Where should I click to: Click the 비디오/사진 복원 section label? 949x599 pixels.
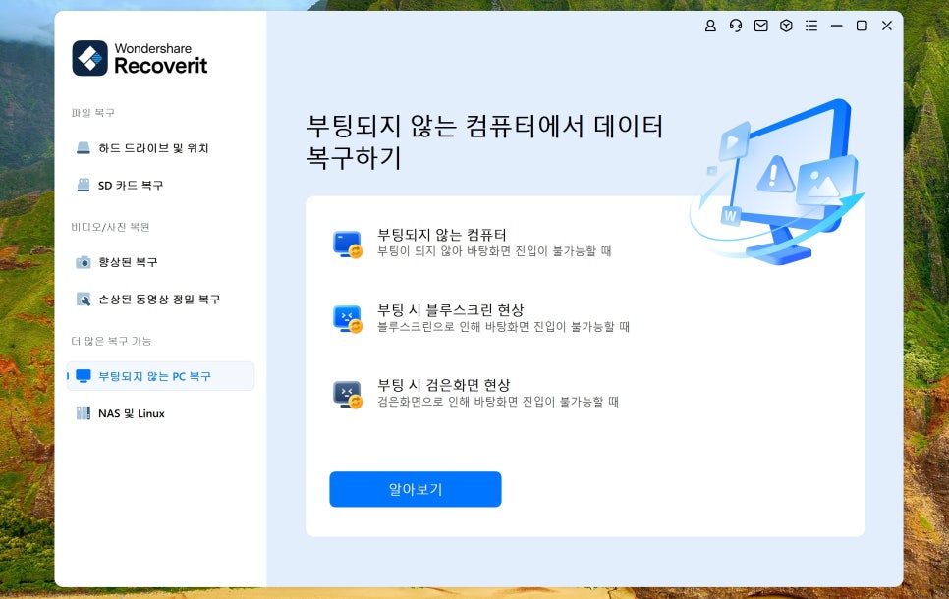tap(110, 227)
